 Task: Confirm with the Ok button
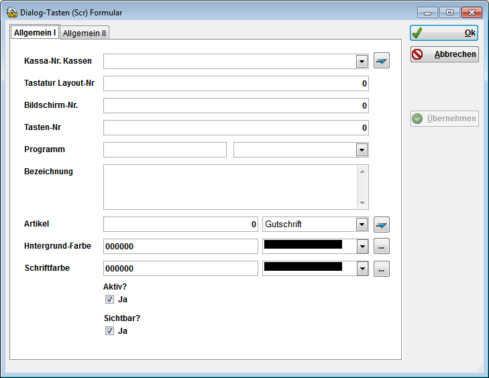pos(444,33)
